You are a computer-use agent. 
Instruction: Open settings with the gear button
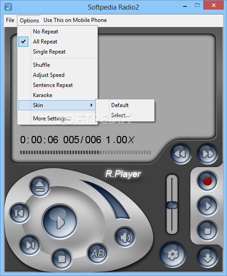click(173, 254)
